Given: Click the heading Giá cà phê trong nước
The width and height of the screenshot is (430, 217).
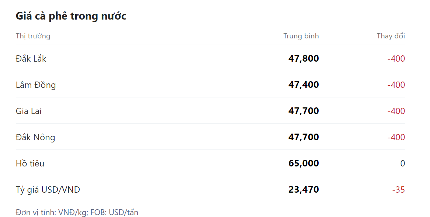Looking at the screenshot, I should [x=71, y=16].
